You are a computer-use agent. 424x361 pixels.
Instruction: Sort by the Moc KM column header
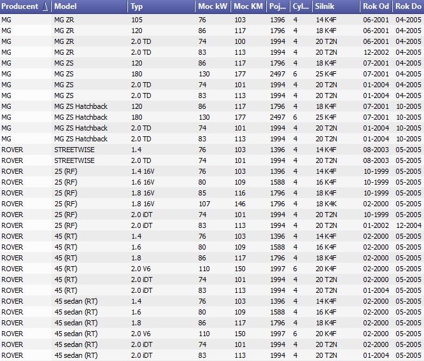[248, 6]
